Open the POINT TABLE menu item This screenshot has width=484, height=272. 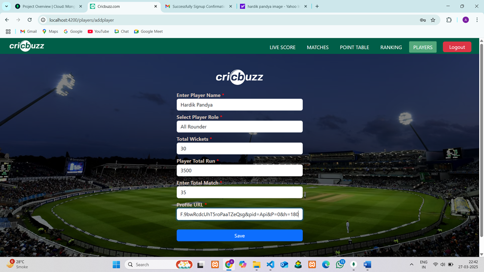354,47
